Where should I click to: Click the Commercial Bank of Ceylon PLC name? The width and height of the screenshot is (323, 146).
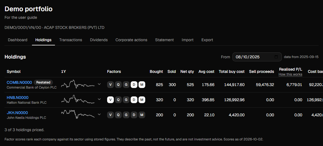[x=31, y=87]
